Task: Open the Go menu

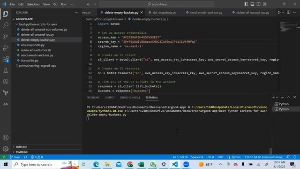Action: [x=55, y=4]
